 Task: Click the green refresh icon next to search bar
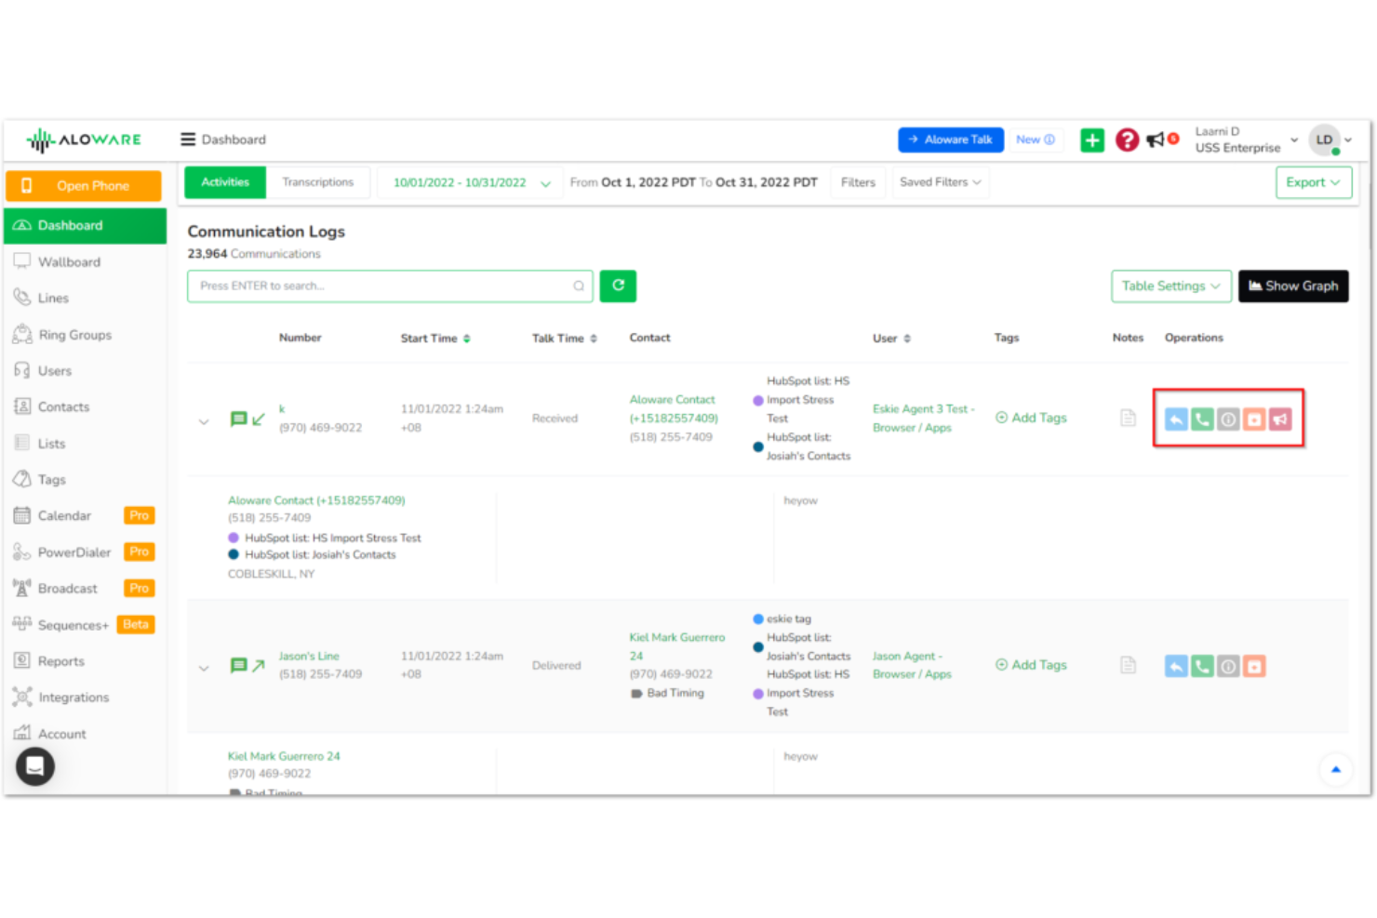[x=618, y=286]
